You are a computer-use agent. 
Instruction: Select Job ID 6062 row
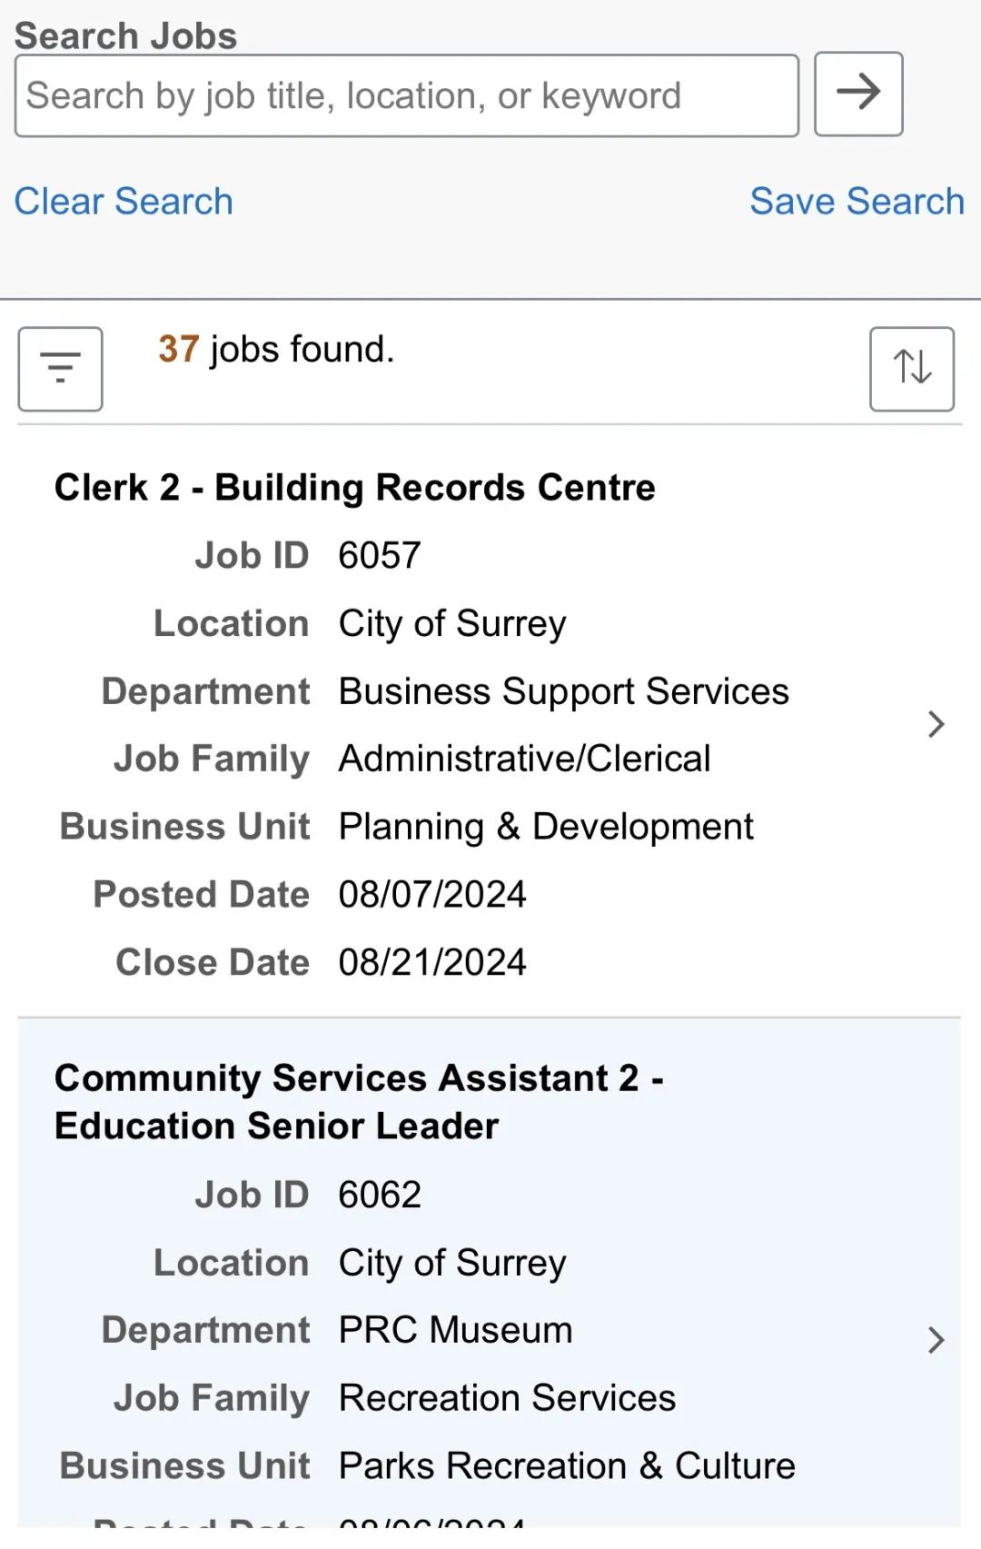point(308,1195)
